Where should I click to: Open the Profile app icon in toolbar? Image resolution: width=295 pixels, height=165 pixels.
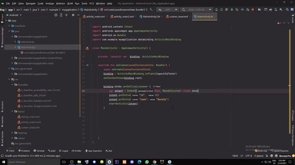[242, 10]
